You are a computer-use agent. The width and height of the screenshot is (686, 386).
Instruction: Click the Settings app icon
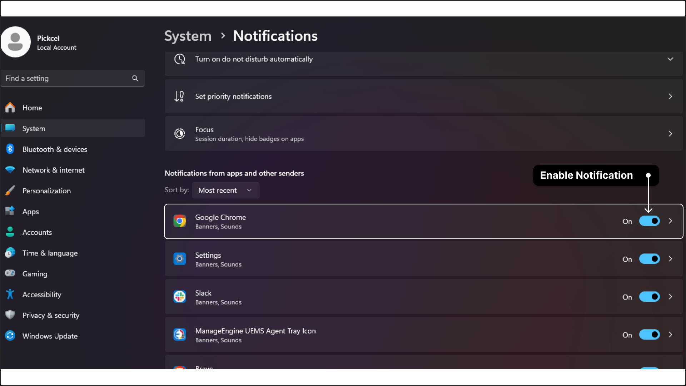point(179,259)
